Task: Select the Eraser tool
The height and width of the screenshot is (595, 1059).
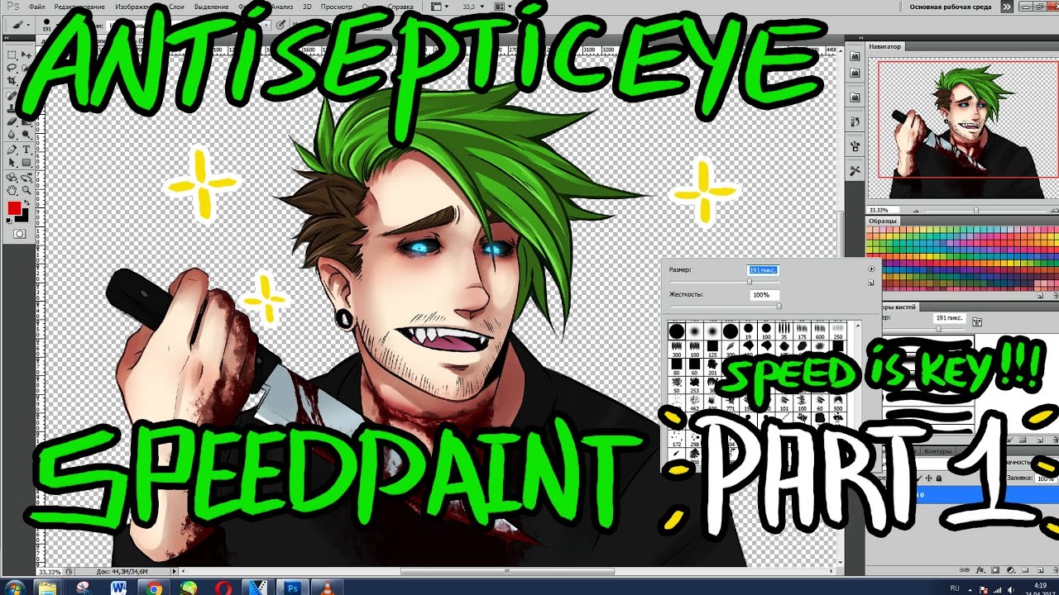Action: (12, 121)
